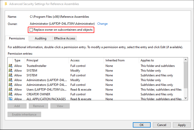Image resolution: width=194 pixels, height=130 pixels.
Task: Click the ALL APPLICATION PACKAGES entry icon
Action: (10, 99)
